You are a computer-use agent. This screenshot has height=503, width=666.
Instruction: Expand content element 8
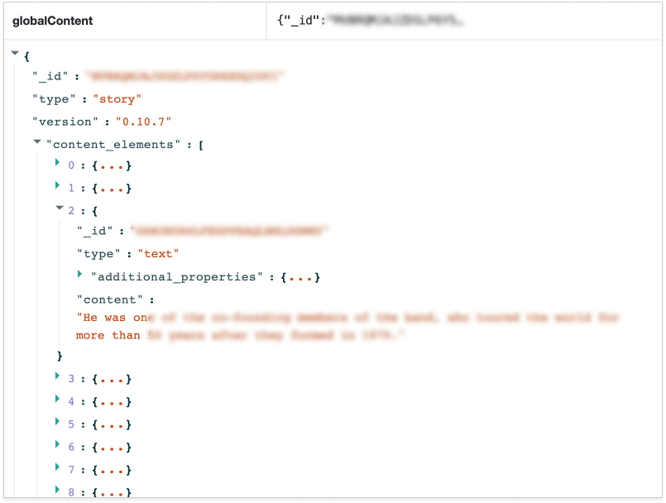57,491
